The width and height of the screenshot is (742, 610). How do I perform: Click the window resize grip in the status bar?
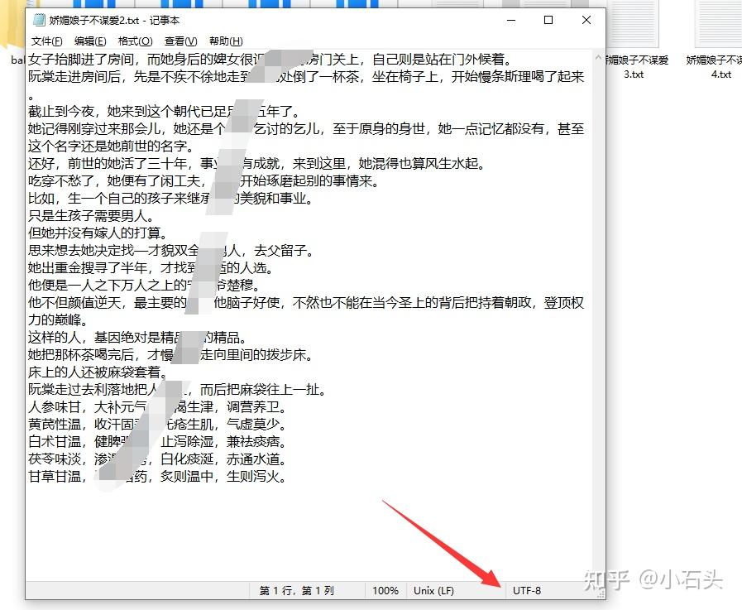click(601, 594)
